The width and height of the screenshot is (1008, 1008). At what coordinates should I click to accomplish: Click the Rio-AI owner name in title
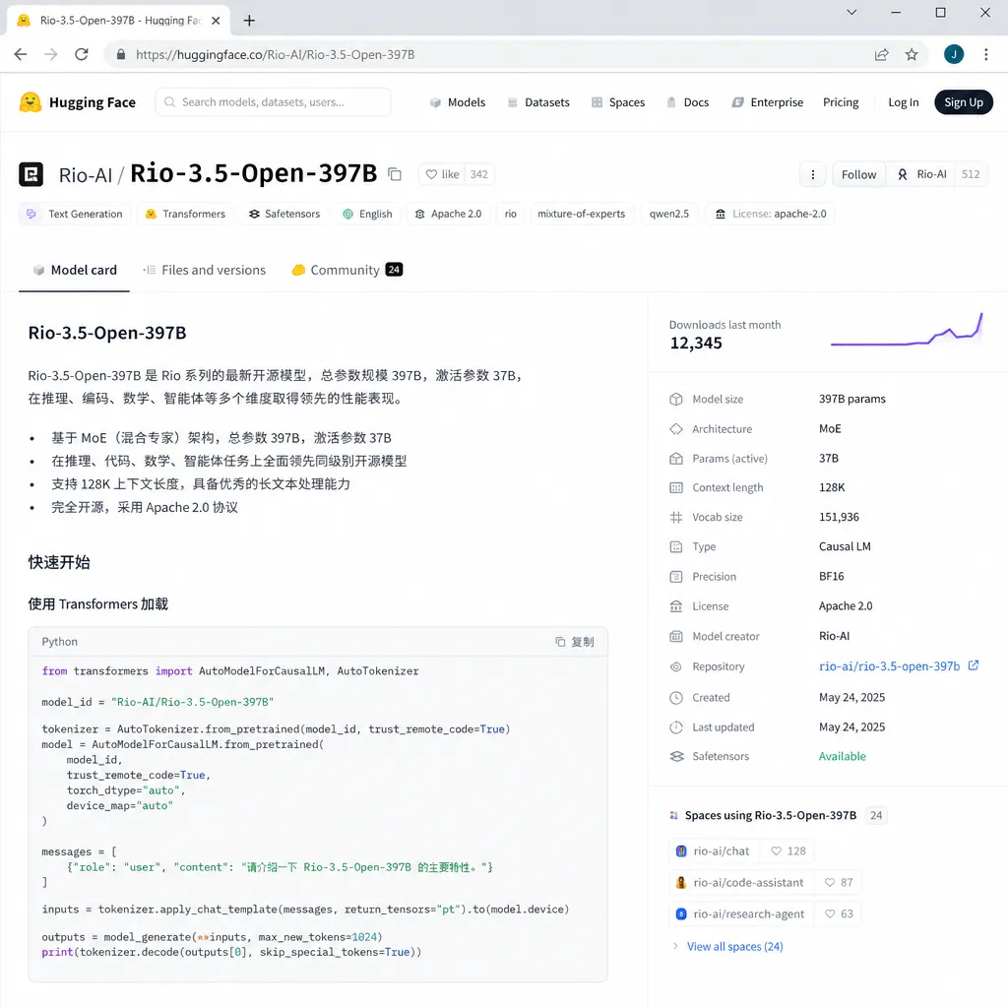tap(86, 175)
